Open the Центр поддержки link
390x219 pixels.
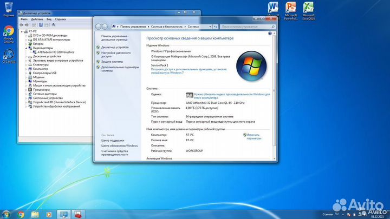[x=113, y=141]
